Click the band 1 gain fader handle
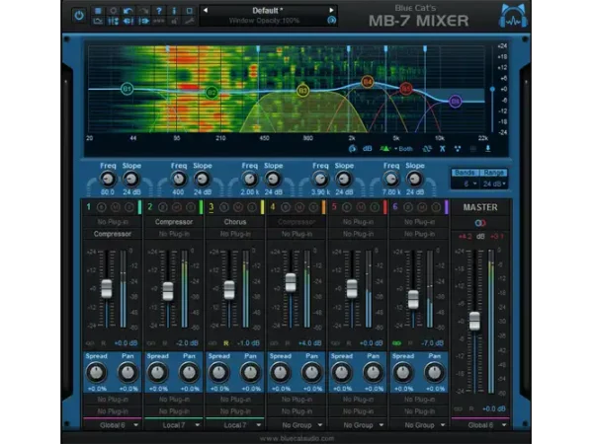The width and height of the screenshot is (593, 444). 107,289
